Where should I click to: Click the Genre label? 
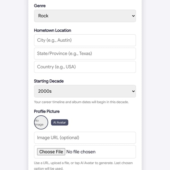click(x=40, y=6)
